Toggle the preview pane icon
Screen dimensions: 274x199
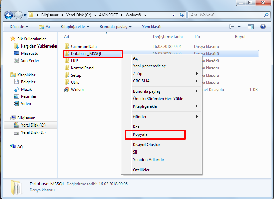coord(251,27)
